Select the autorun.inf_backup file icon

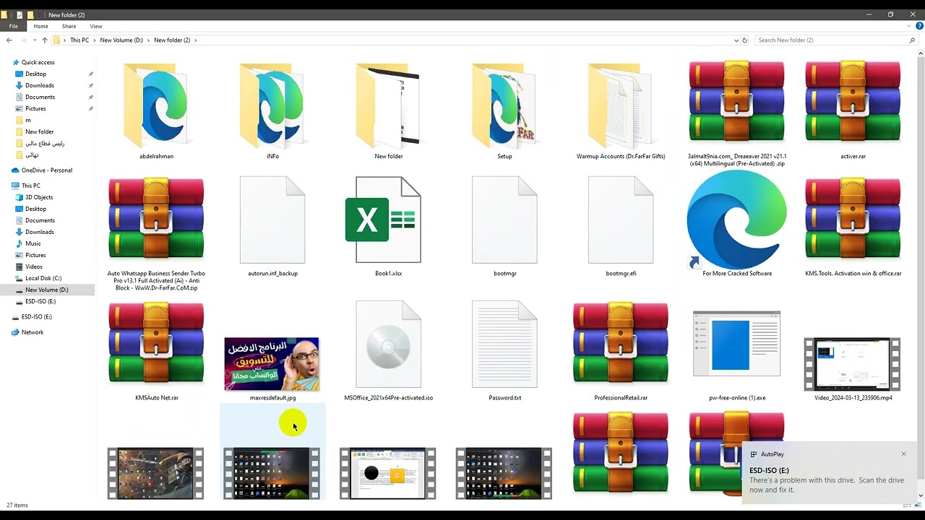coord(272,220)
